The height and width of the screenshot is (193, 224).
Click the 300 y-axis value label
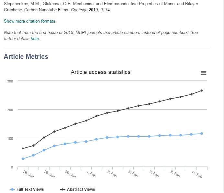(10, 81)
